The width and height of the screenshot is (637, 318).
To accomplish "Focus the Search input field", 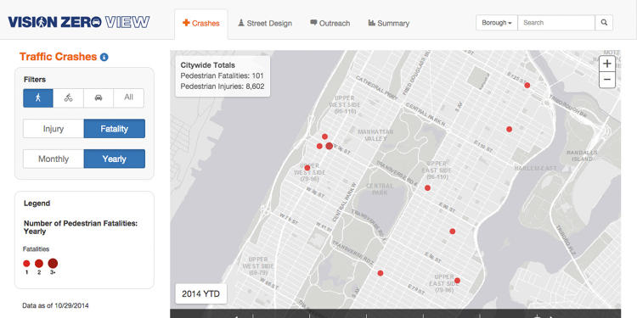I will click(x=556, y=23).
